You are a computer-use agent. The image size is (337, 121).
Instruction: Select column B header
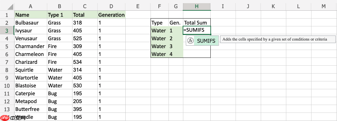tap(60, 6)
